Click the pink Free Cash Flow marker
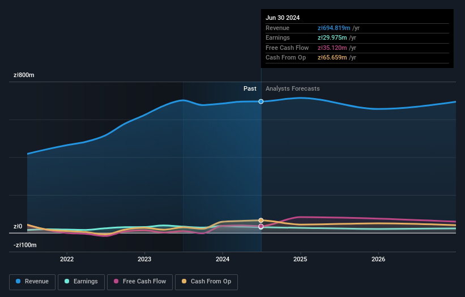465x297 pixels. (x=261, y=226)
